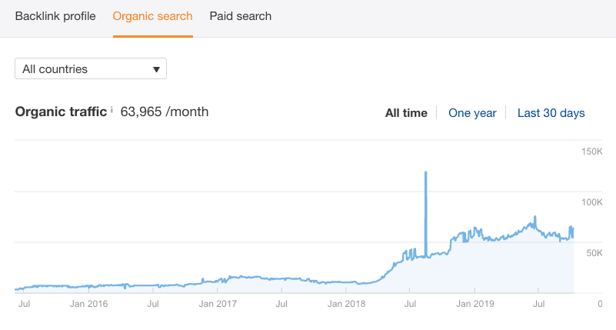Viewport: 616px width, 330px height.
Task: Open the Paid search tab
Action: click(x=240, y=16)
